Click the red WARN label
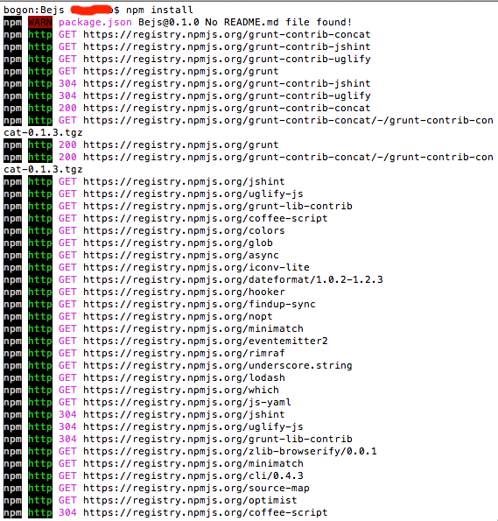Screen dimensions: 498x521 click(40, 22)
